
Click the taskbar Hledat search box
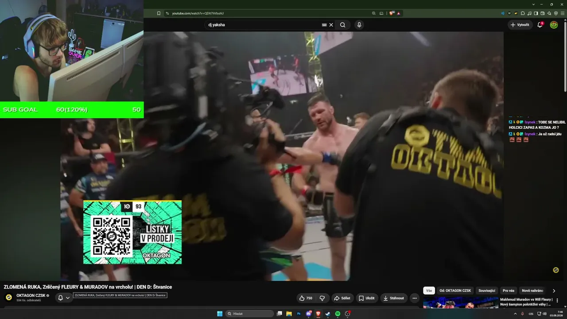coord(249,314)
